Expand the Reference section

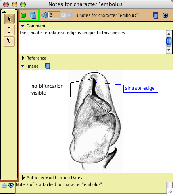coord(23,58)
